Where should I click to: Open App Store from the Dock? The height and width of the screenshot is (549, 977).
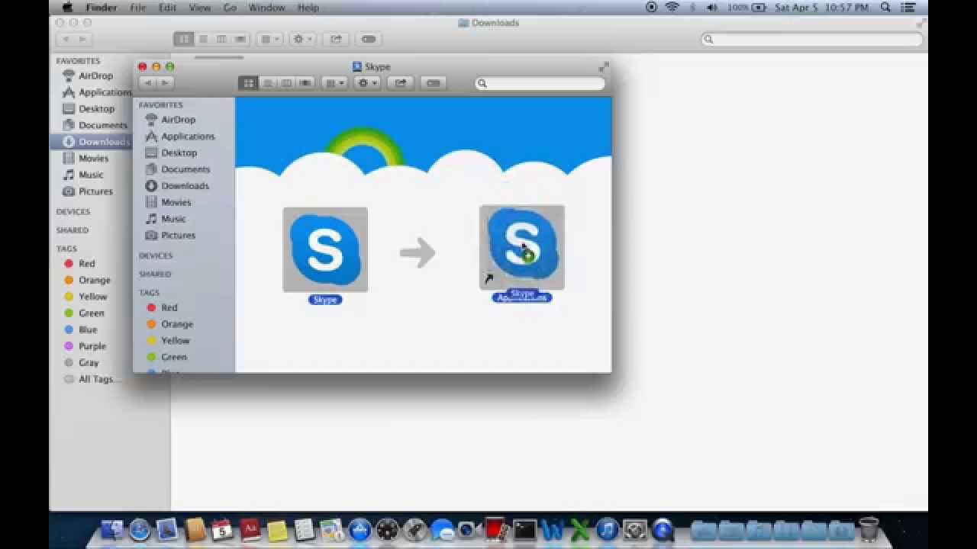[x=360, y=529]
